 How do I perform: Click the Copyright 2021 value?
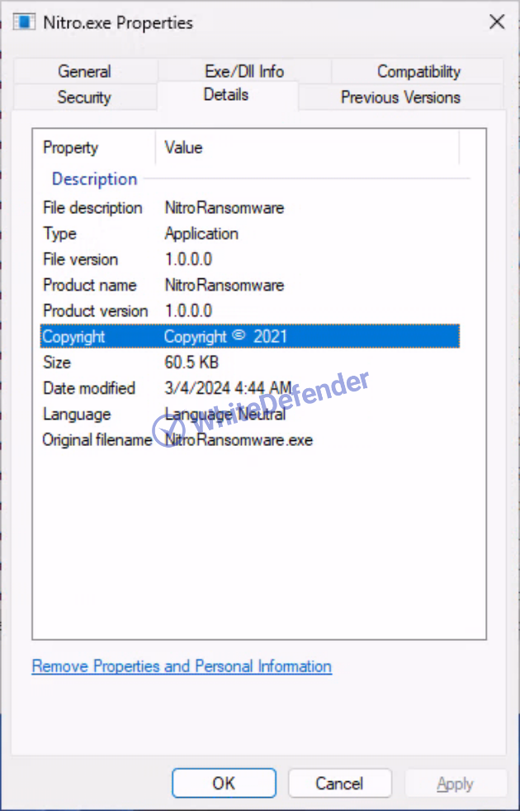click(225, 337)
